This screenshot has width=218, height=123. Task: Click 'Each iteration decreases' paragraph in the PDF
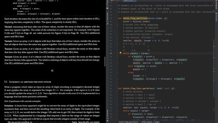coord(52,20)
